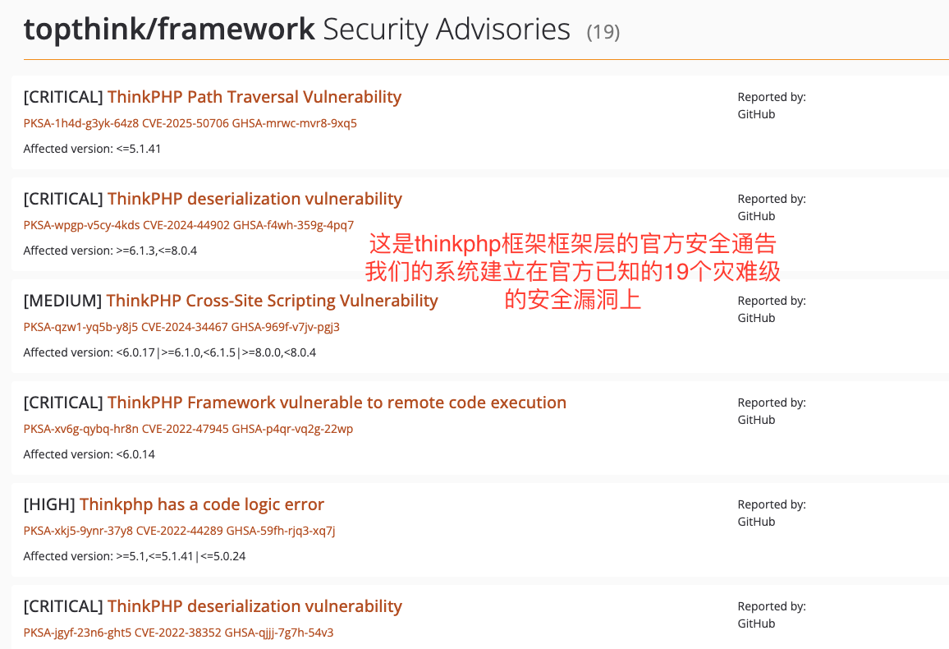The image size is (949, 649).
Task: Open the ThinkPHP Path Traversal Vulnerability advisory
Action: click(x=254, y=97)
